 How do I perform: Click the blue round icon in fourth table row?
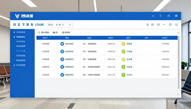pyautogui.click(x=62, y=67)
